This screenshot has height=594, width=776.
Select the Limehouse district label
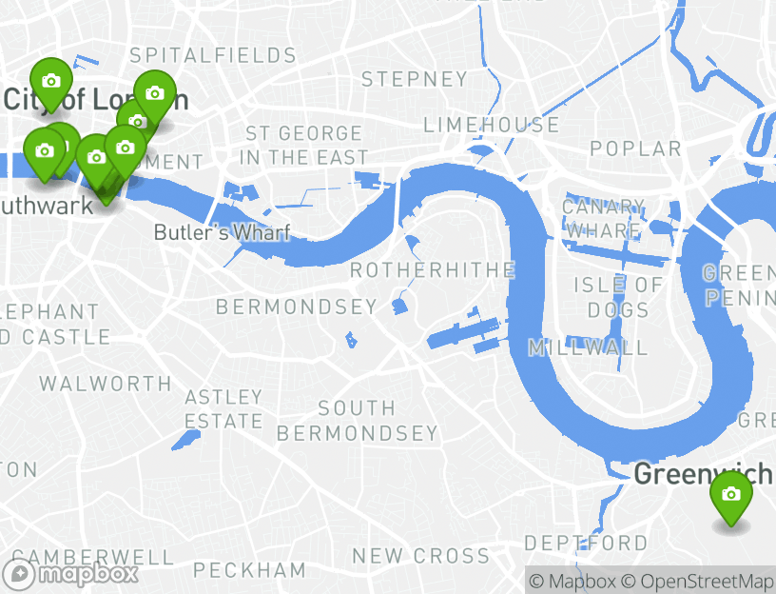pos(492,125)
